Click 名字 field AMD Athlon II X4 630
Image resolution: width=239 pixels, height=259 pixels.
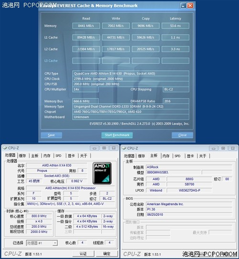(56, 165)
